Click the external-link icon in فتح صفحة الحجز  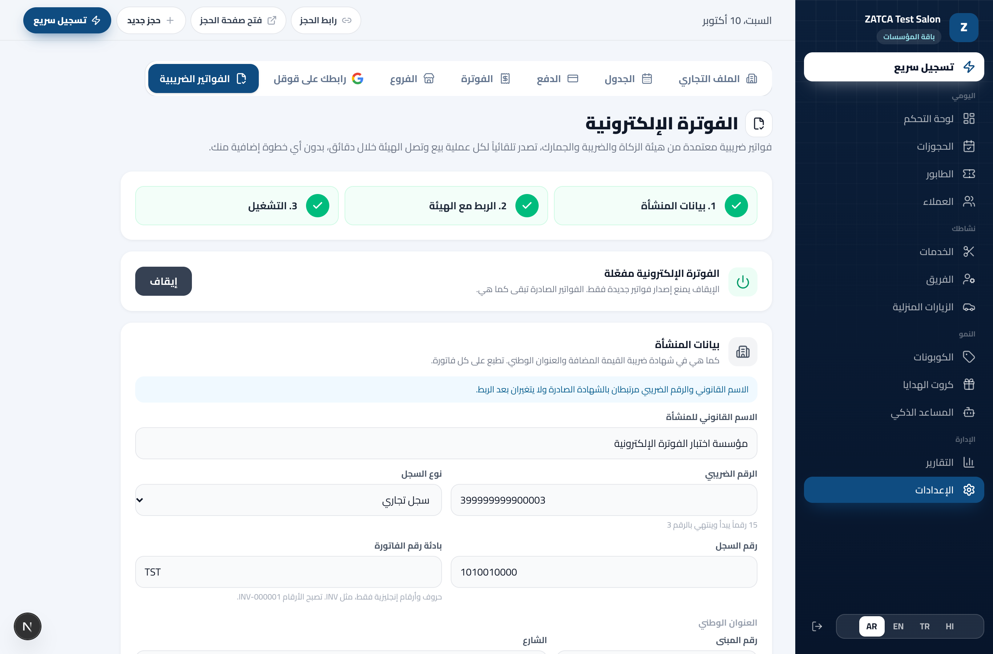click(x=272, y=20)
